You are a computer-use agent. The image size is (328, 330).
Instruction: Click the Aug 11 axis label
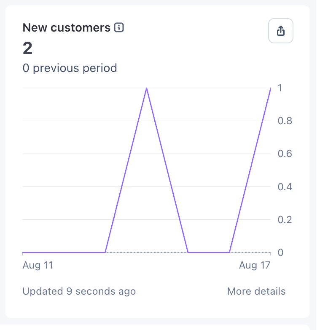click(x=38, y=265)
